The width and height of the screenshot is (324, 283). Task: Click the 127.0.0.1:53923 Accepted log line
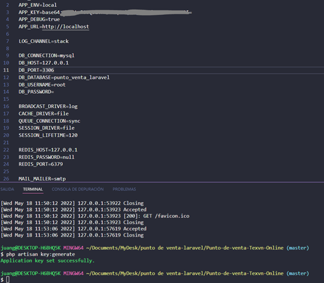click(74, 210)
